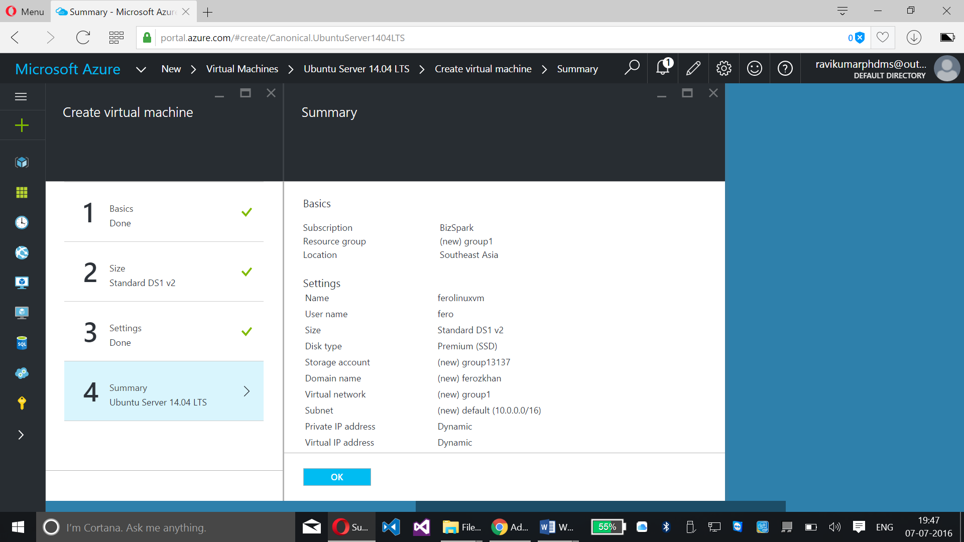The width and height of the screenshot is (964, 542).
Task: Click the Premium (SSD) disk type value
Action: pos(467,346)
